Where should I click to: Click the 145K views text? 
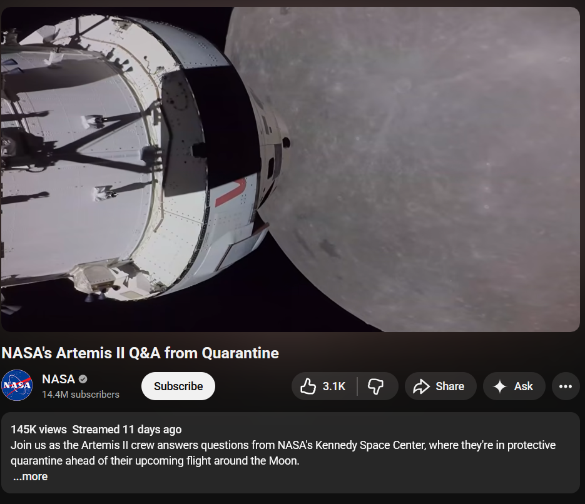coord(39,430)
